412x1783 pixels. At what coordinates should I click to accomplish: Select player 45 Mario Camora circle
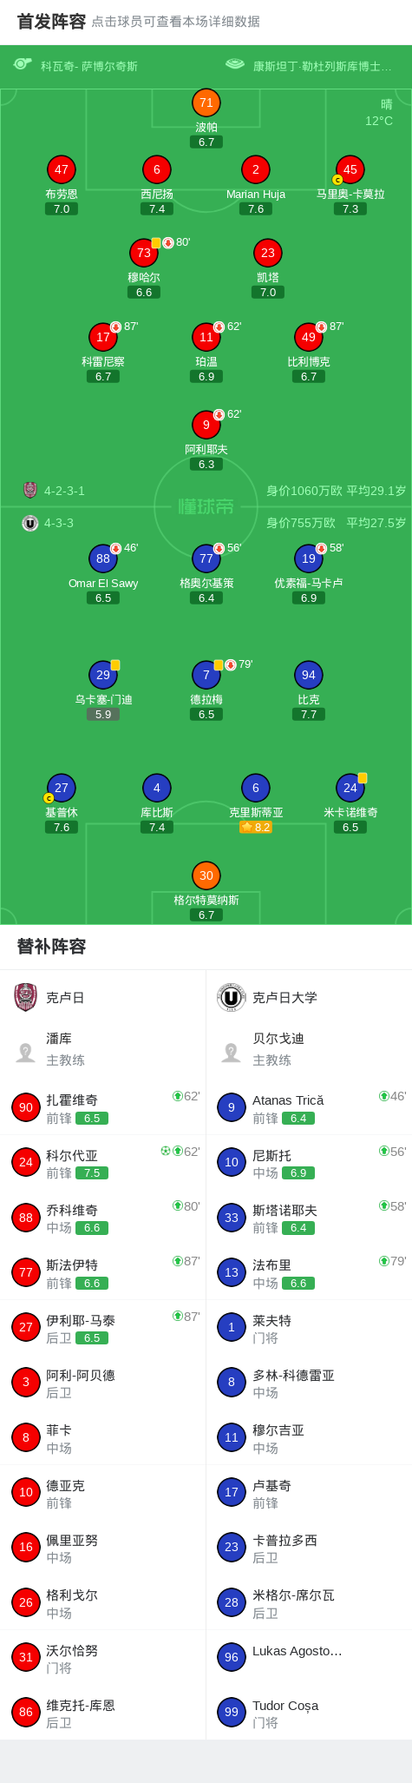click(350, 169)
